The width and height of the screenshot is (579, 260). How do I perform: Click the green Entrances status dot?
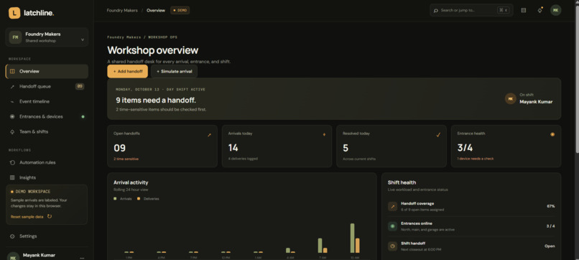tap(83, 116)
